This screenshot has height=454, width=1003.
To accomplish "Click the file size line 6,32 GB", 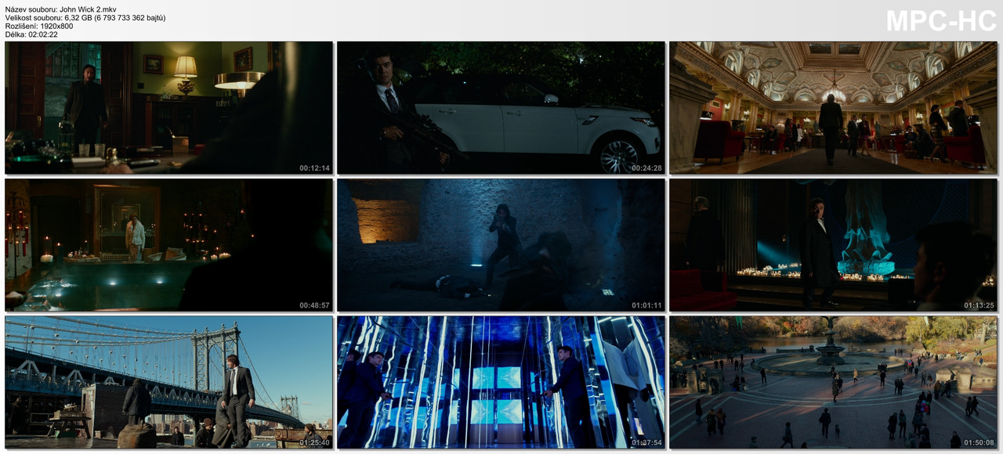I will 85,18.
